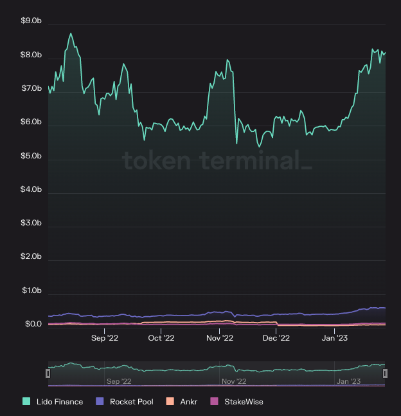Screen dimensions: 401x416
Task: Click the StakeWise legend label
Action: [x=244, y=402]
